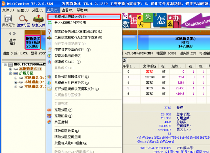The width and height of the screenshot is (210, 153).
Task: Click start cylinder value 22455
Action: (180, 88)
